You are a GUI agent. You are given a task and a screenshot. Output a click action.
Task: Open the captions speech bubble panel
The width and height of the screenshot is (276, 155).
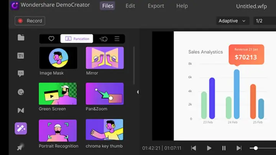point(21,73)
